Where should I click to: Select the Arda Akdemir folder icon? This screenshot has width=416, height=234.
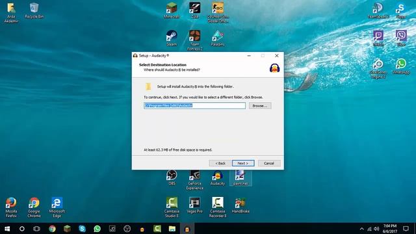[x=11, y=12]
